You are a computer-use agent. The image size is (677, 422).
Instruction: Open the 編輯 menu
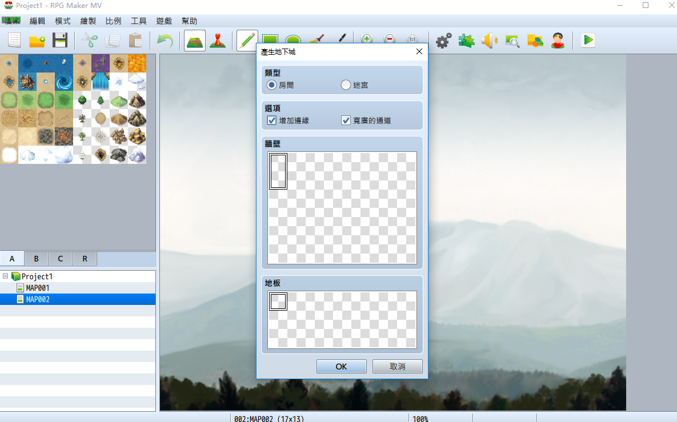coord(37,21)
